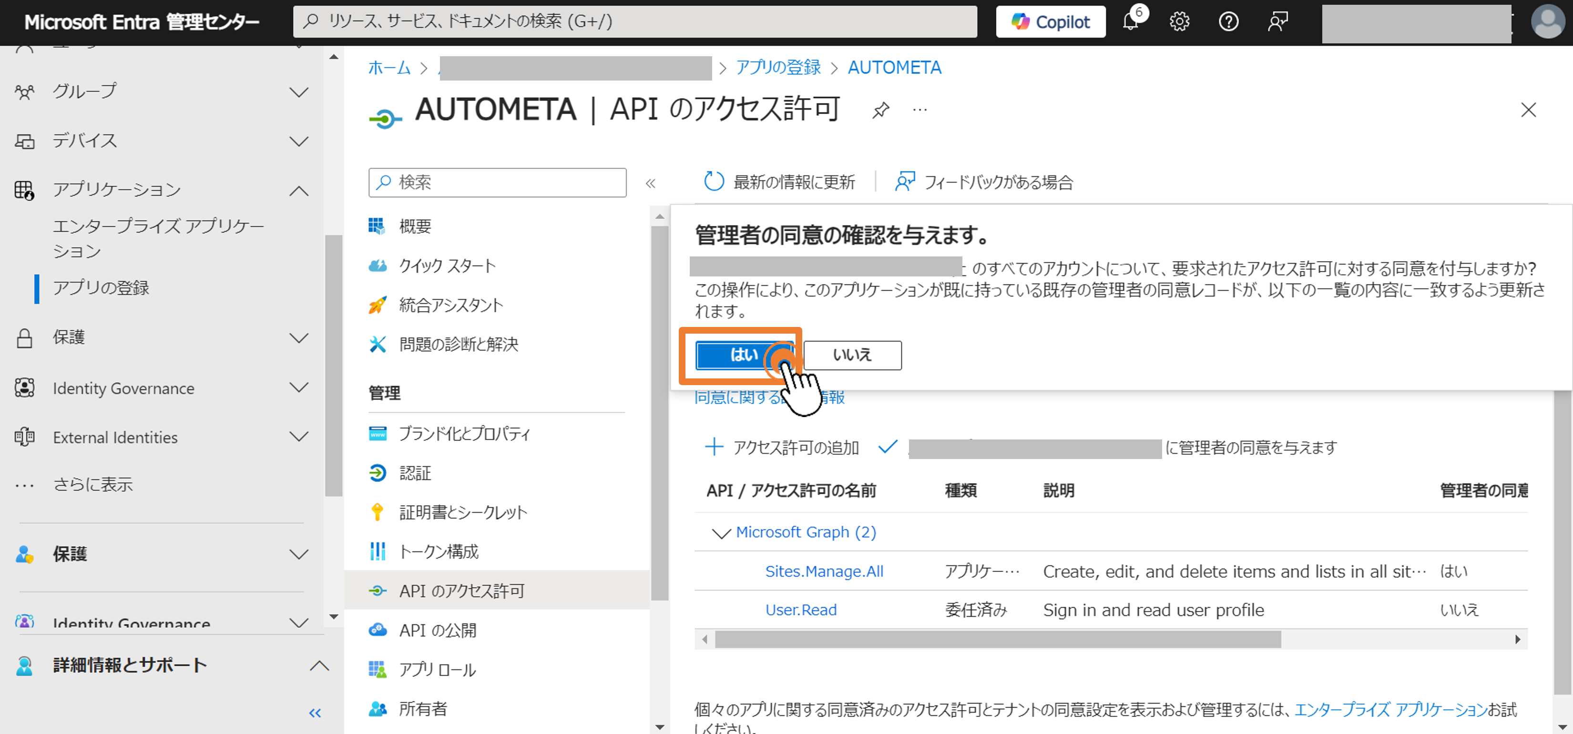
Task: Go to the ホーム breadcrumb link
Action: pos(389,67)
